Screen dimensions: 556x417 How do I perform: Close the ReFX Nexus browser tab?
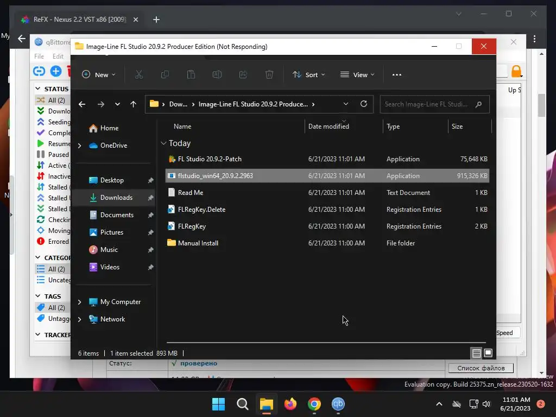tap(135, 20)
